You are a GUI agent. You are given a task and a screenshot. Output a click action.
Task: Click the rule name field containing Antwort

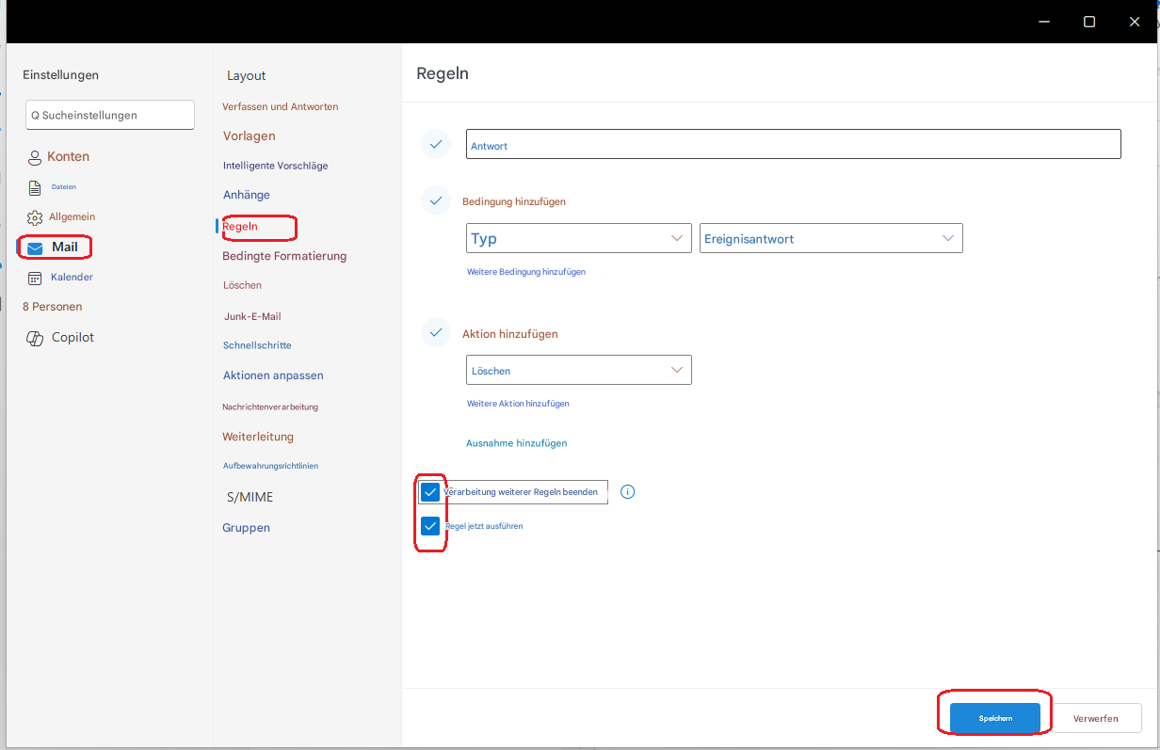794,144
